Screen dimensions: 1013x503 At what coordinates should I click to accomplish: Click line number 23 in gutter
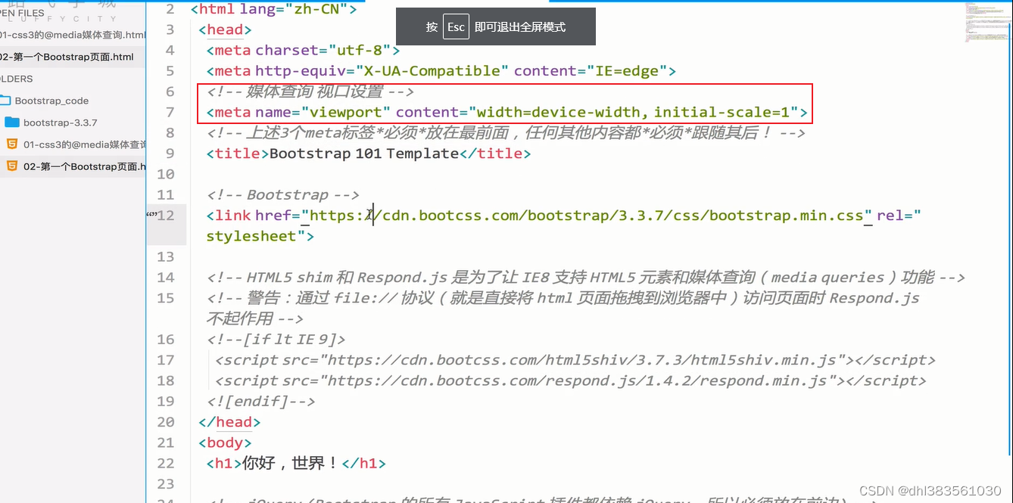point(166,484)
